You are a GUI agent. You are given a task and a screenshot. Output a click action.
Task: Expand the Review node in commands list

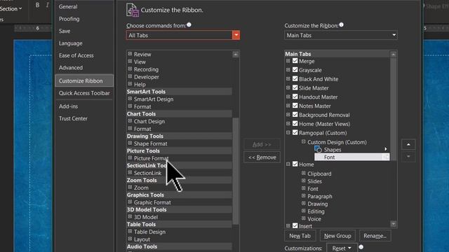[130, 54]
